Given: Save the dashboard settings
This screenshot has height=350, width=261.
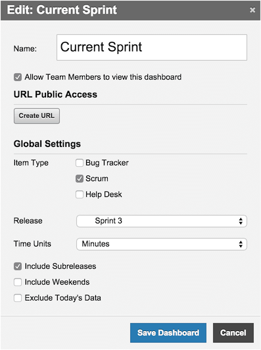Looking at the screenshot, I should point(168,333).
